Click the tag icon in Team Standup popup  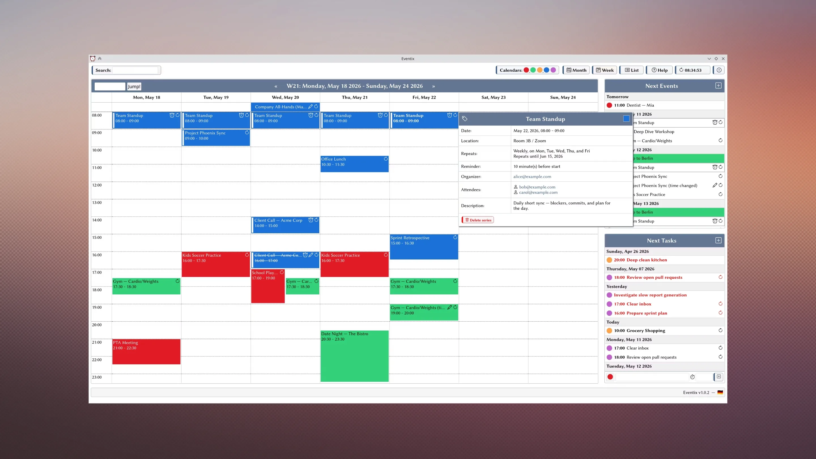pos(464,118)
